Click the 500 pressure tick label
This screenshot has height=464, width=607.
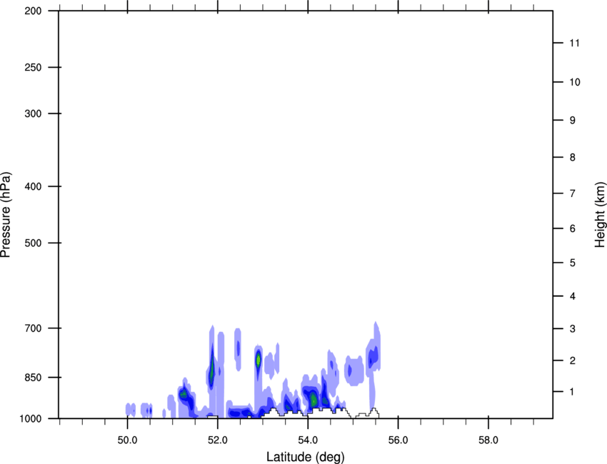tap(33, 243)
